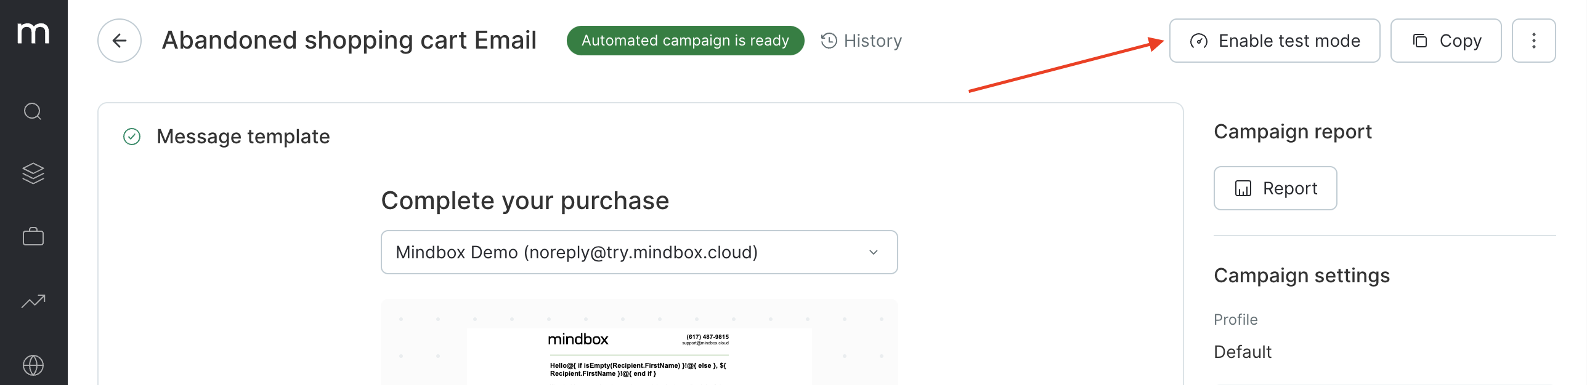The width and height of the screenshot is (1587, 385).
Task: Open search from the sidebar magnifier icon
Action: pos(33,111)
